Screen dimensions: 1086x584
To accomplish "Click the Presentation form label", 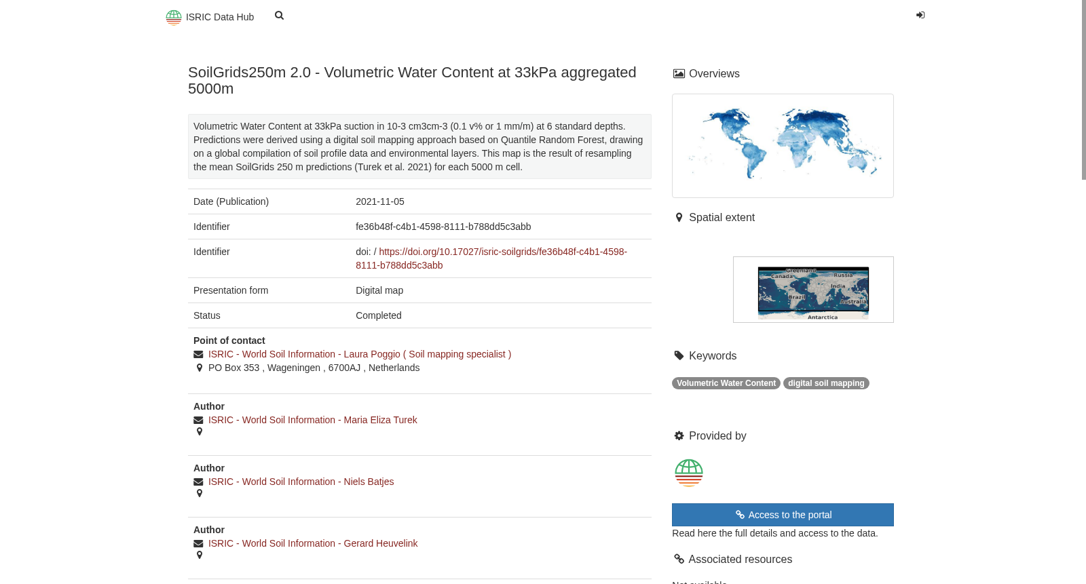I will click(231, 290).
